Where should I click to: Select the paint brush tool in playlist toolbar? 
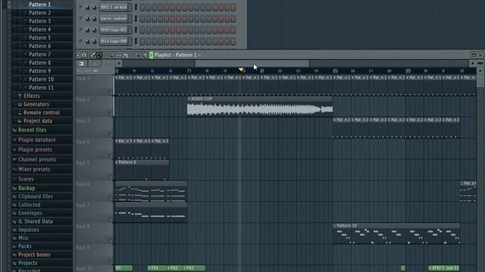[x=99, y=55]
